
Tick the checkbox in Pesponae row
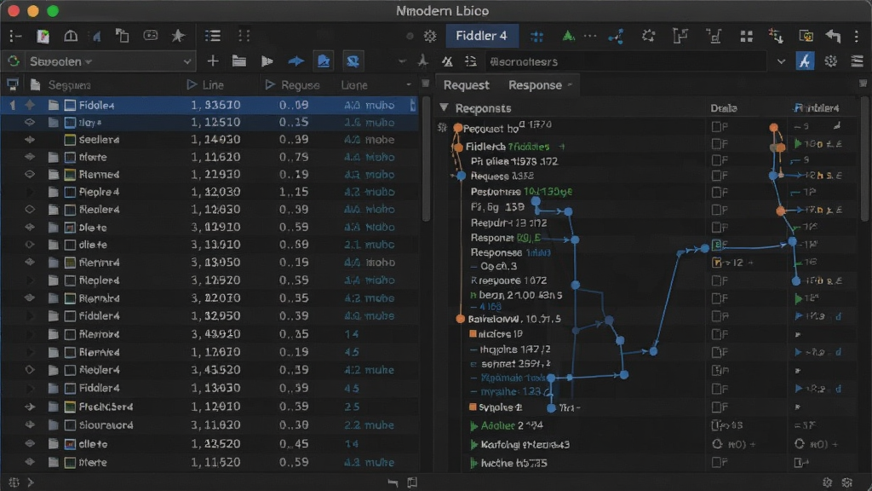coord(716,193)
